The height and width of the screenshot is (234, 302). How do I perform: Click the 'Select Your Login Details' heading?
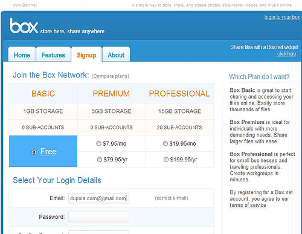pyautogui.click(x=57, y=180)
